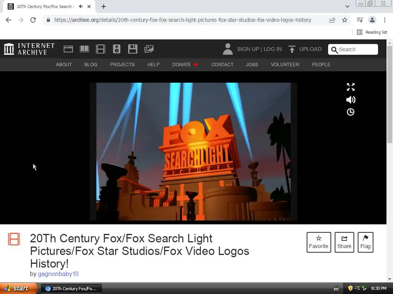The height and width of the screenshot is (294, 393).
Task: Click the page vertical scrollbar thumb
Action: (390, 95)
